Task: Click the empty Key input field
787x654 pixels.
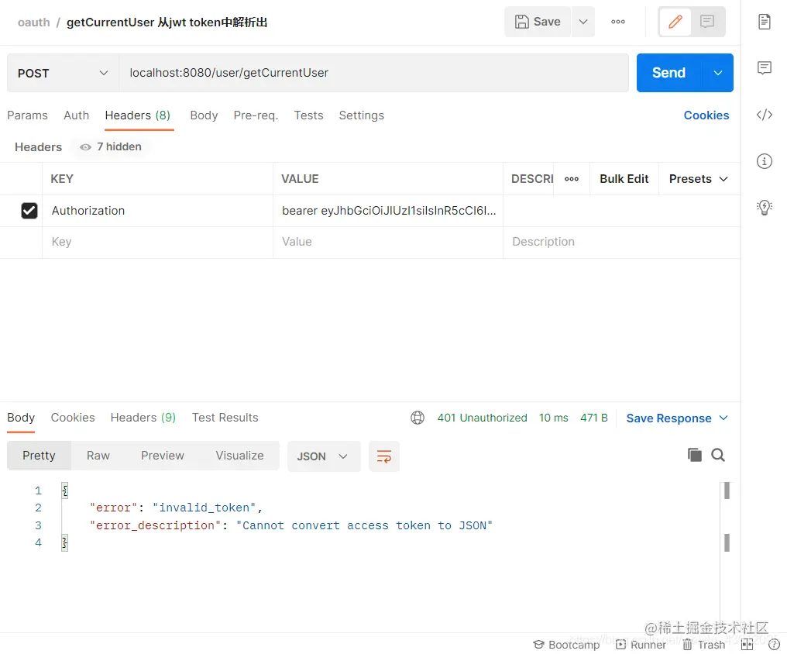Action: [x=157, y=242]
